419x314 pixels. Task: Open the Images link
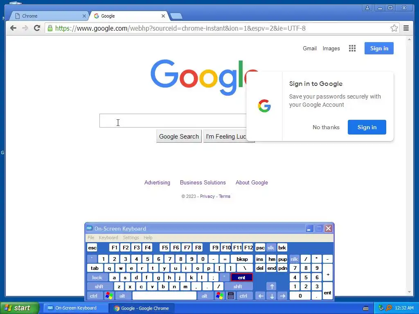[331, 48]
